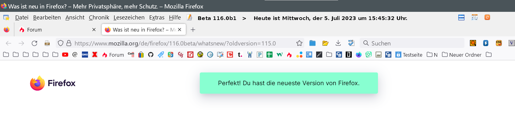The image size is (515, 127).
Task: Open the Testseite bookmark
Action: pos(409,55)
